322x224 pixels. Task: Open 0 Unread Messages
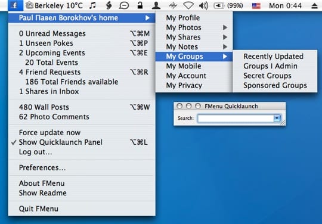[x=82, y=33]
